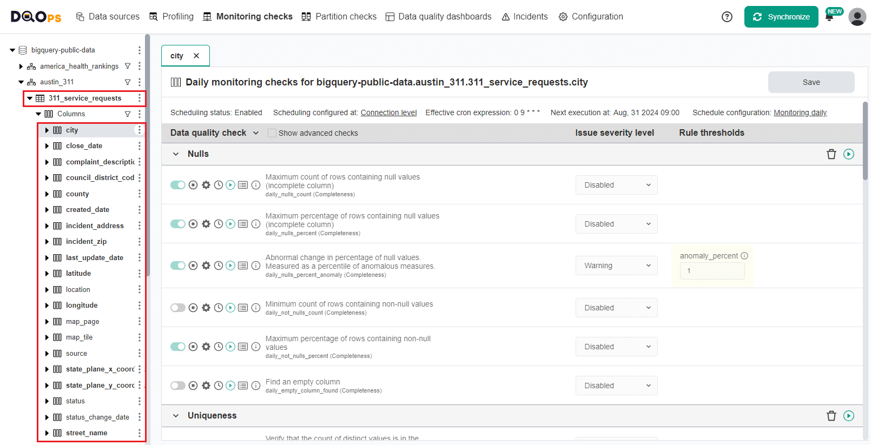Delete all checks in the Uniqueness category

[831, 416]
